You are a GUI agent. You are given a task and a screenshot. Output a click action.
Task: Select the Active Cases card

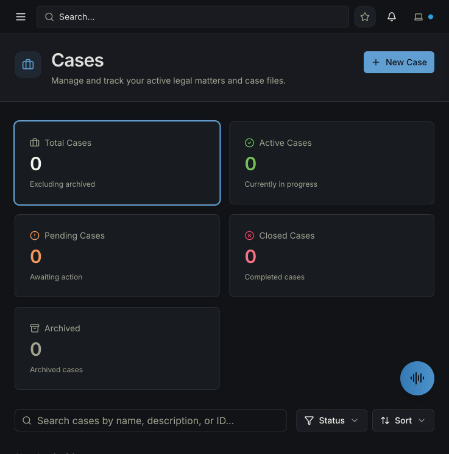(x=331, y=163)
